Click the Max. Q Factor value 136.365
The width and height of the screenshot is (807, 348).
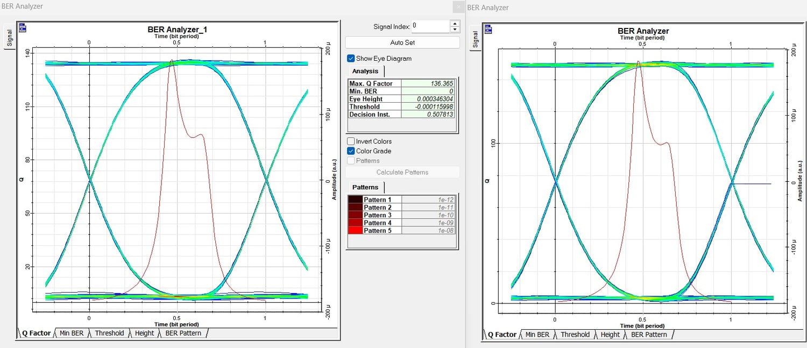pos(429,83)
